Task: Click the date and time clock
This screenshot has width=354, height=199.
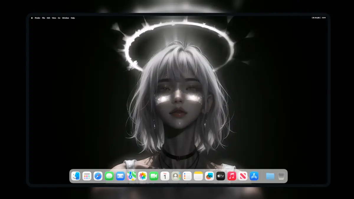Action: (x=319, y=18)
